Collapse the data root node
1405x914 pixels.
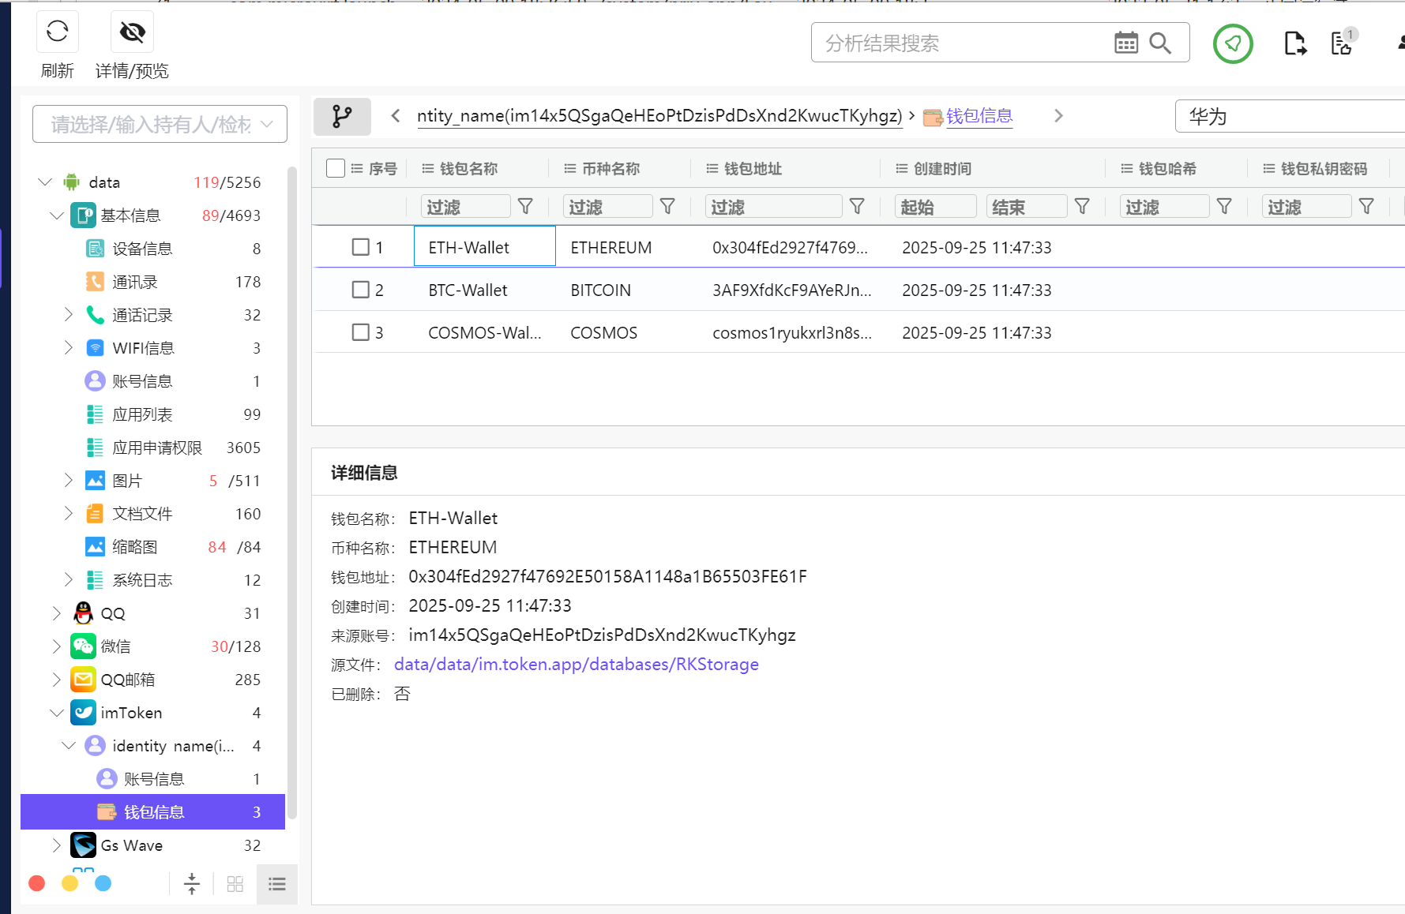[45, 182]
